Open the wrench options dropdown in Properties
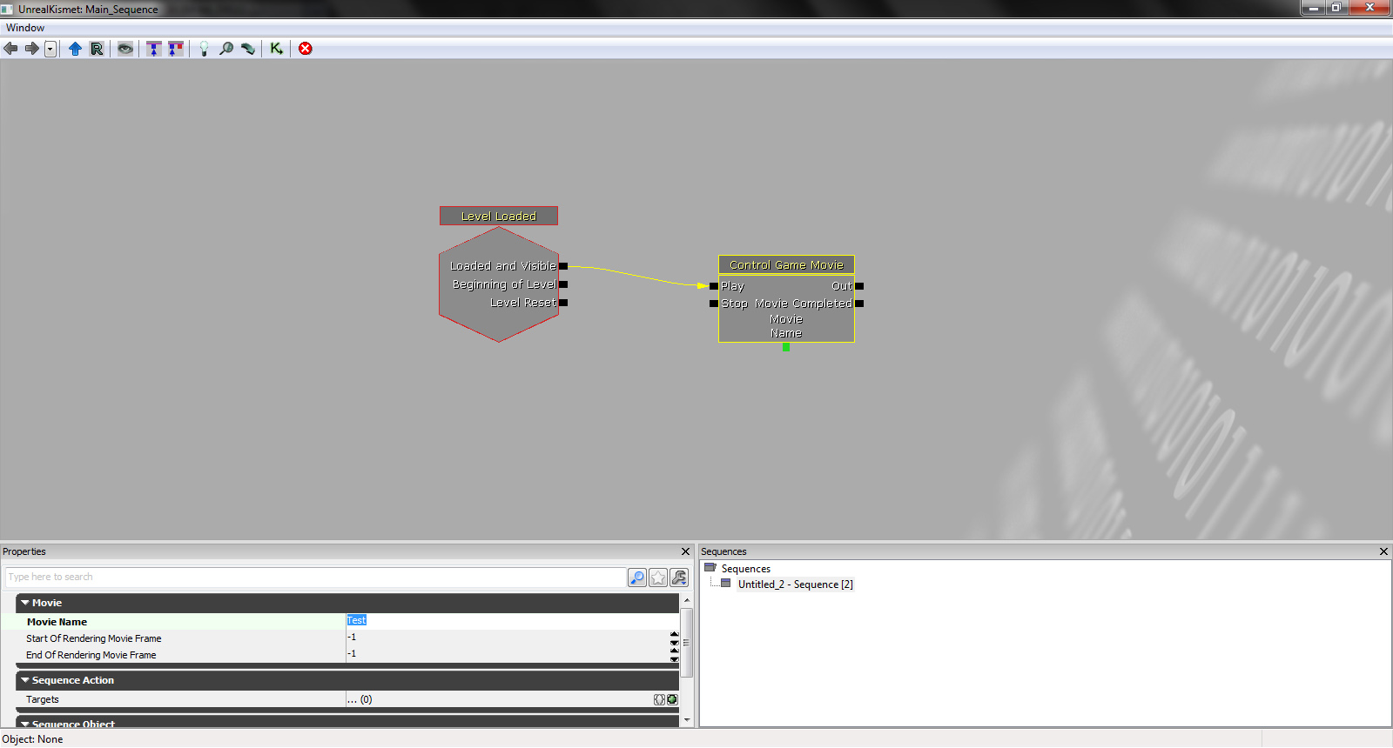Screen dimensions: 1393x748 click(679, 578)
